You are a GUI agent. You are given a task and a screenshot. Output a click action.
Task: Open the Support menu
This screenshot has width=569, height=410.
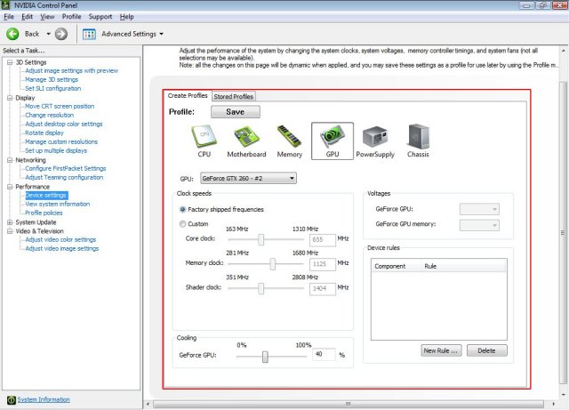click(100, 17)
